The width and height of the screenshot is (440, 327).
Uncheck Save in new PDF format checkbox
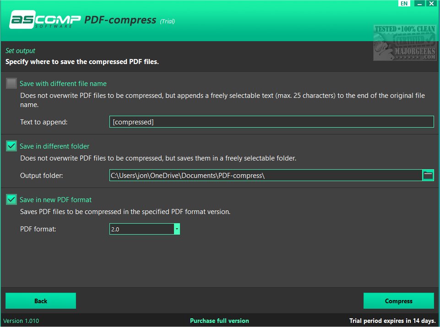pos(11,199)
